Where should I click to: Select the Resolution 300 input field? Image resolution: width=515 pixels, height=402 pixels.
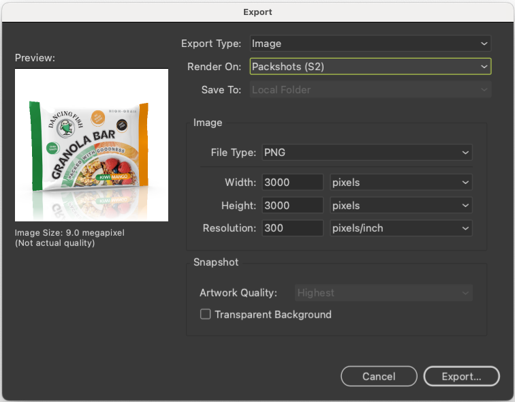click(x=292, y=228)
